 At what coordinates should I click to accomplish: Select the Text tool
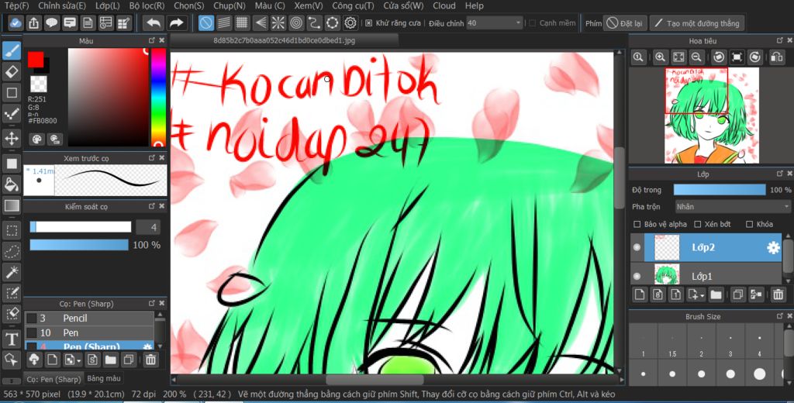12,338
